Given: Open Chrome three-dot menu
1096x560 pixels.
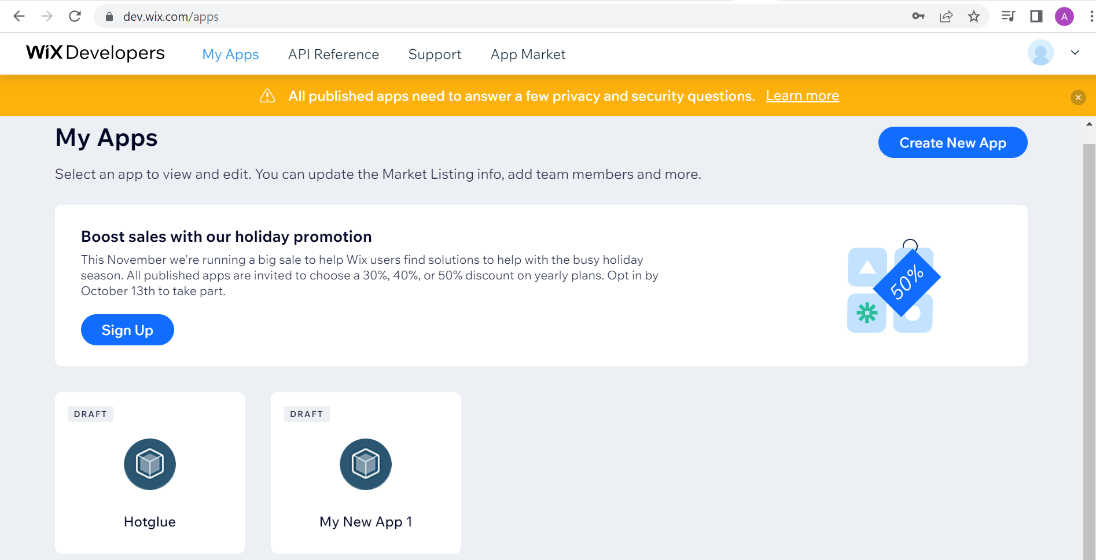Looking at the screenshot, I should click(x=1091, y=16).
